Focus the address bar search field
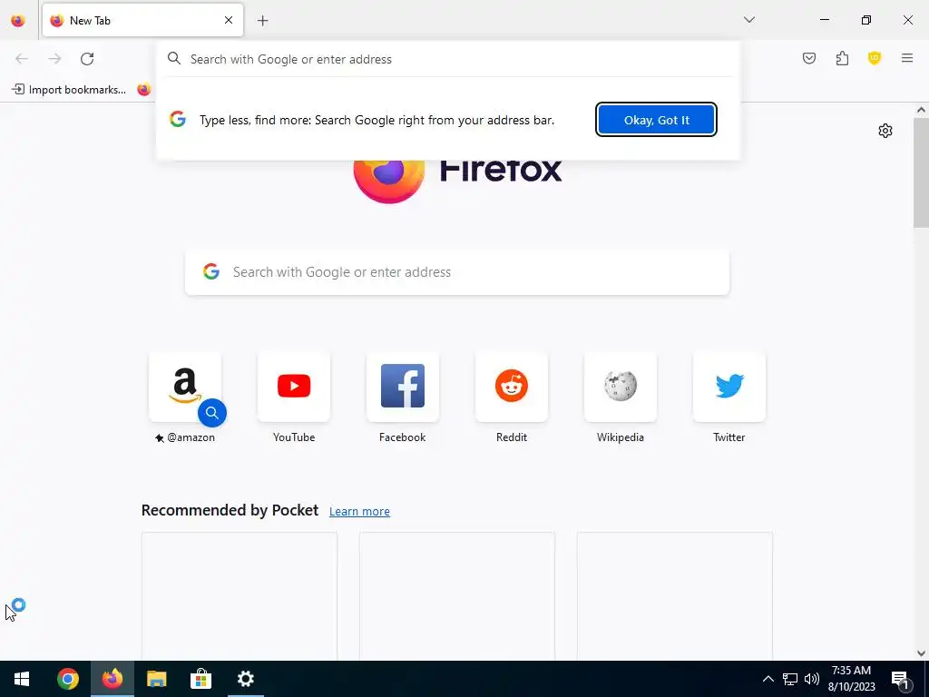The height and width of the screenshot is (697, 929). click(448, 59)
